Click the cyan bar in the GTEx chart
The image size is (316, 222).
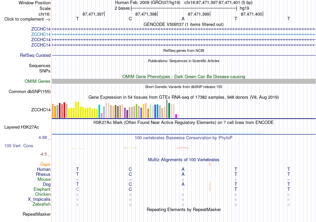(x=99, y=111)
